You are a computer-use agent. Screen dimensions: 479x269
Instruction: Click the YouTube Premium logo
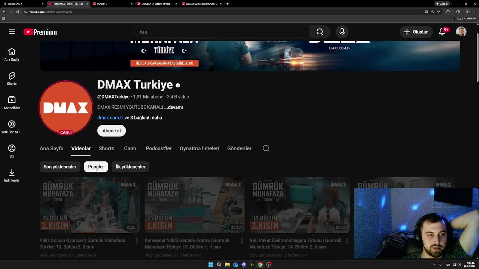click(40, 32)
